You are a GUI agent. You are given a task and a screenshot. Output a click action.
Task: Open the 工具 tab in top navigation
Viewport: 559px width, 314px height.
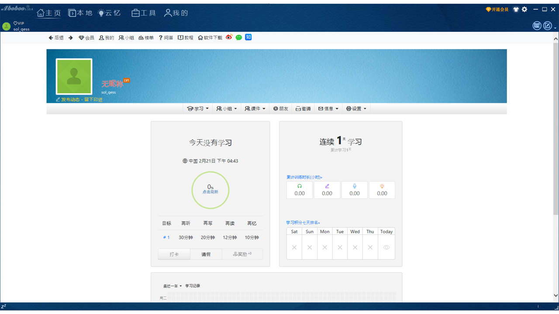pyautogui.click(x=144, y=13)
